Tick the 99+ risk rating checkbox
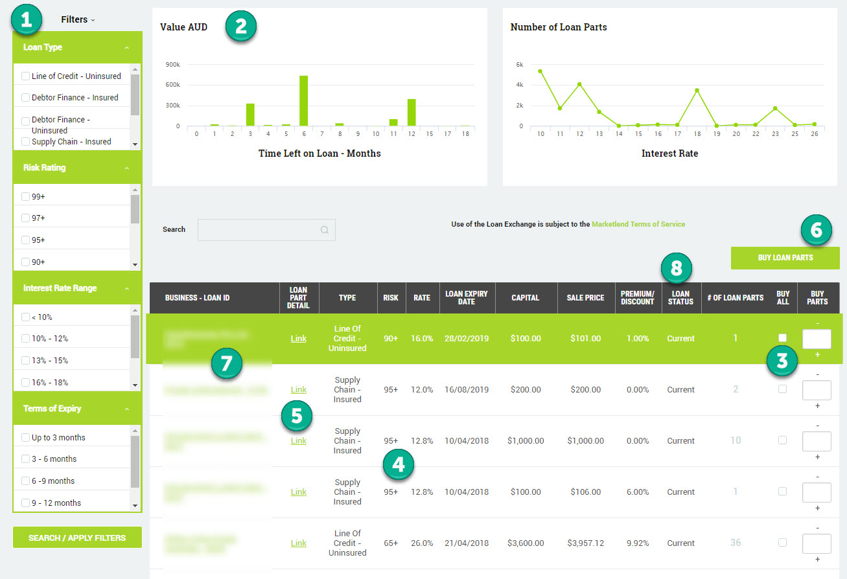Screen dimensions: 847x579 click(25, 197)
